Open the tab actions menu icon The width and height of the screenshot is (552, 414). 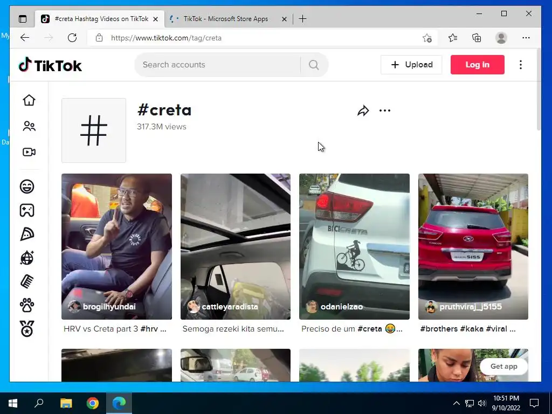click(23, 19)
